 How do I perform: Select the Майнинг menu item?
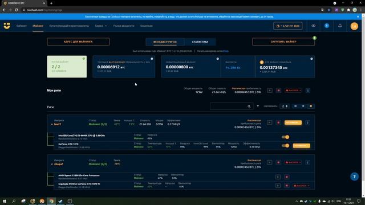(x=38, y=26)
